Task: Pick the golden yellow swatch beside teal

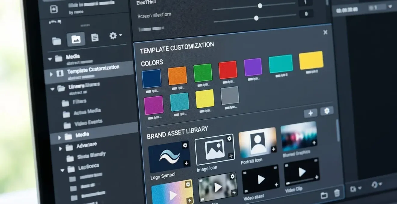Action: pos(311,60)
